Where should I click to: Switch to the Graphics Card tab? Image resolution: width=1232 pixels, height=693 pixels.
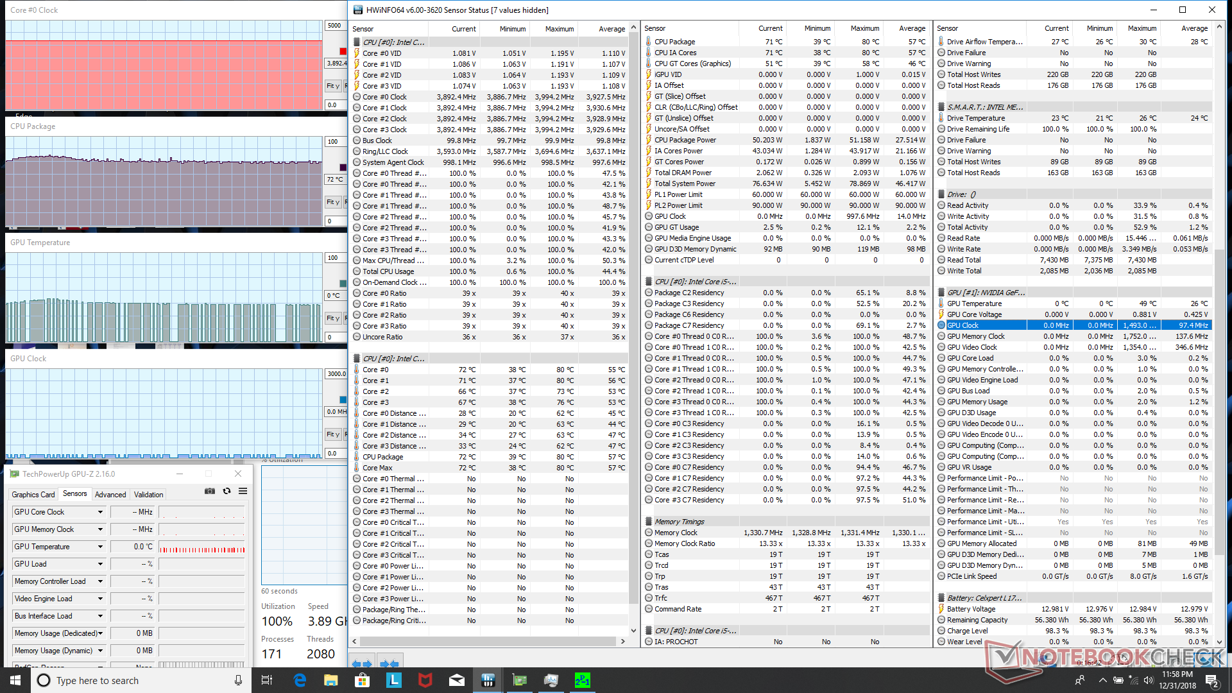click(33, 494)
